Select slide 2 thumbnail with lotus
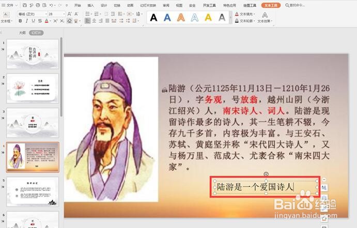357x228 pixels. [33, 88]
